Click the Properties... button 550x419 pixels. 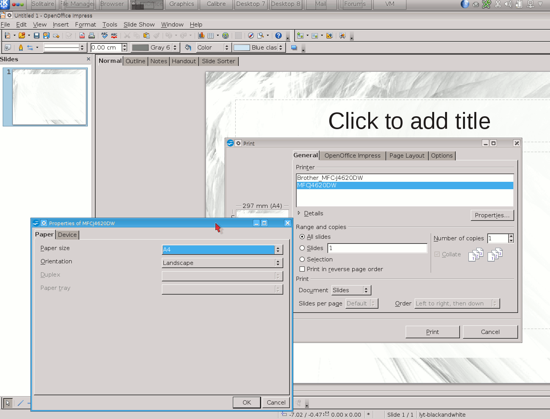pyautogui.click(x=492, y=215)
